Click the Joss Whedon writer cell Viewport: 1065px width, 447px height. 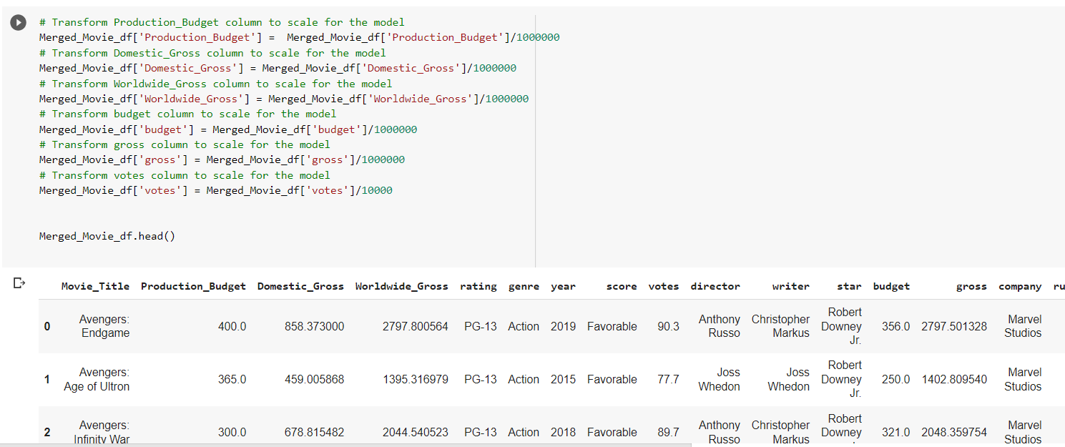789,379
